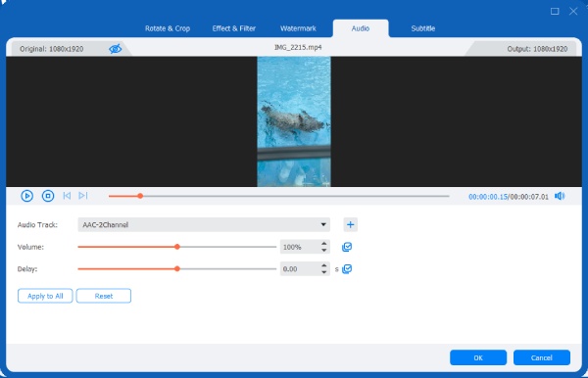Image resolution: width=588 pixels, height=378 pixels.
Task: Stop the video playback
Action: [x=48, y=196]
